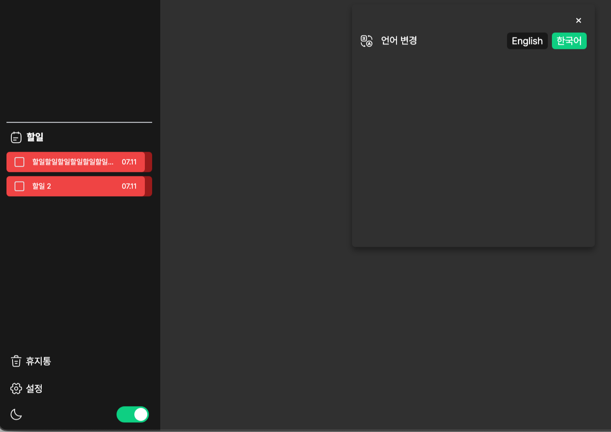Screen dimensions: 611x432
Task: Click the 할일 calendar icon
Action: click(x=16, y=137)
